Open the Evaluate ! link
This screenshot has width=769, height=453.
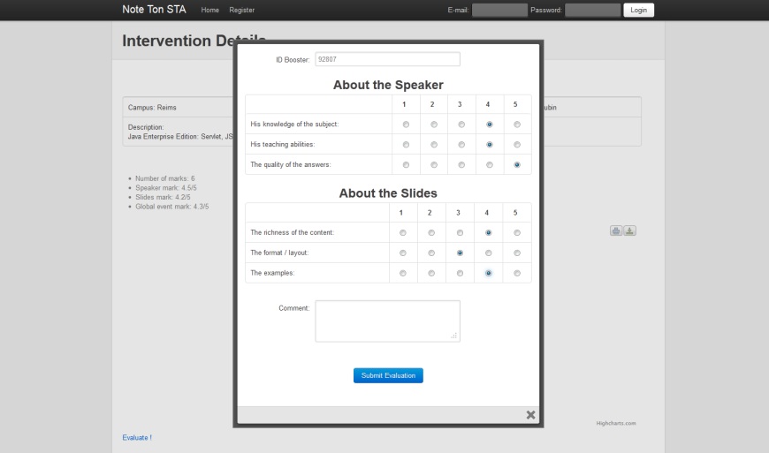click(137, 438)
